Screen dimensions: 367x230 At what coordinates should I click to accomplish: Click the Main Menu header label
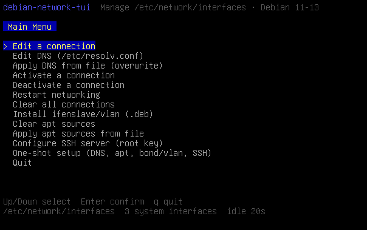click(x=30, y=27)
